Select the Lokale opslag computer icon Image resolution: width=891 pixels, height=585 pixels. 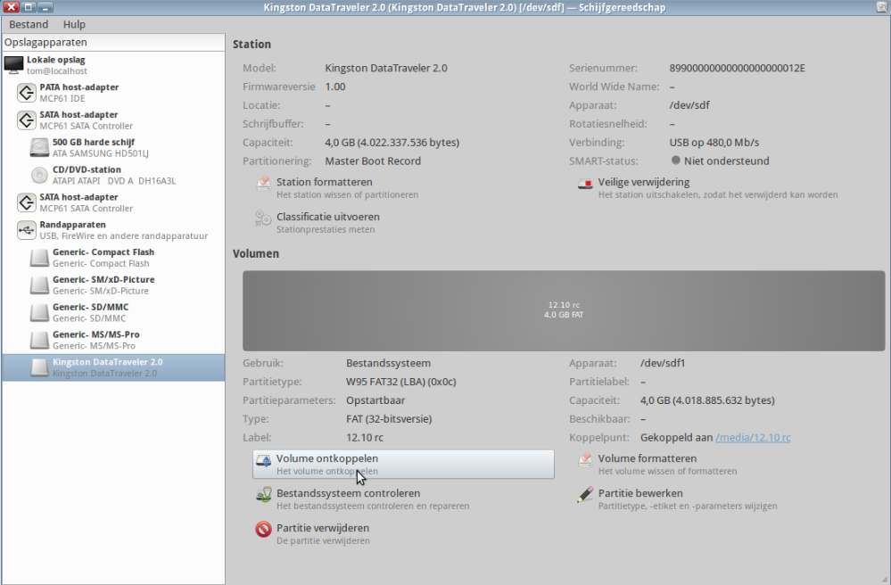13,65
